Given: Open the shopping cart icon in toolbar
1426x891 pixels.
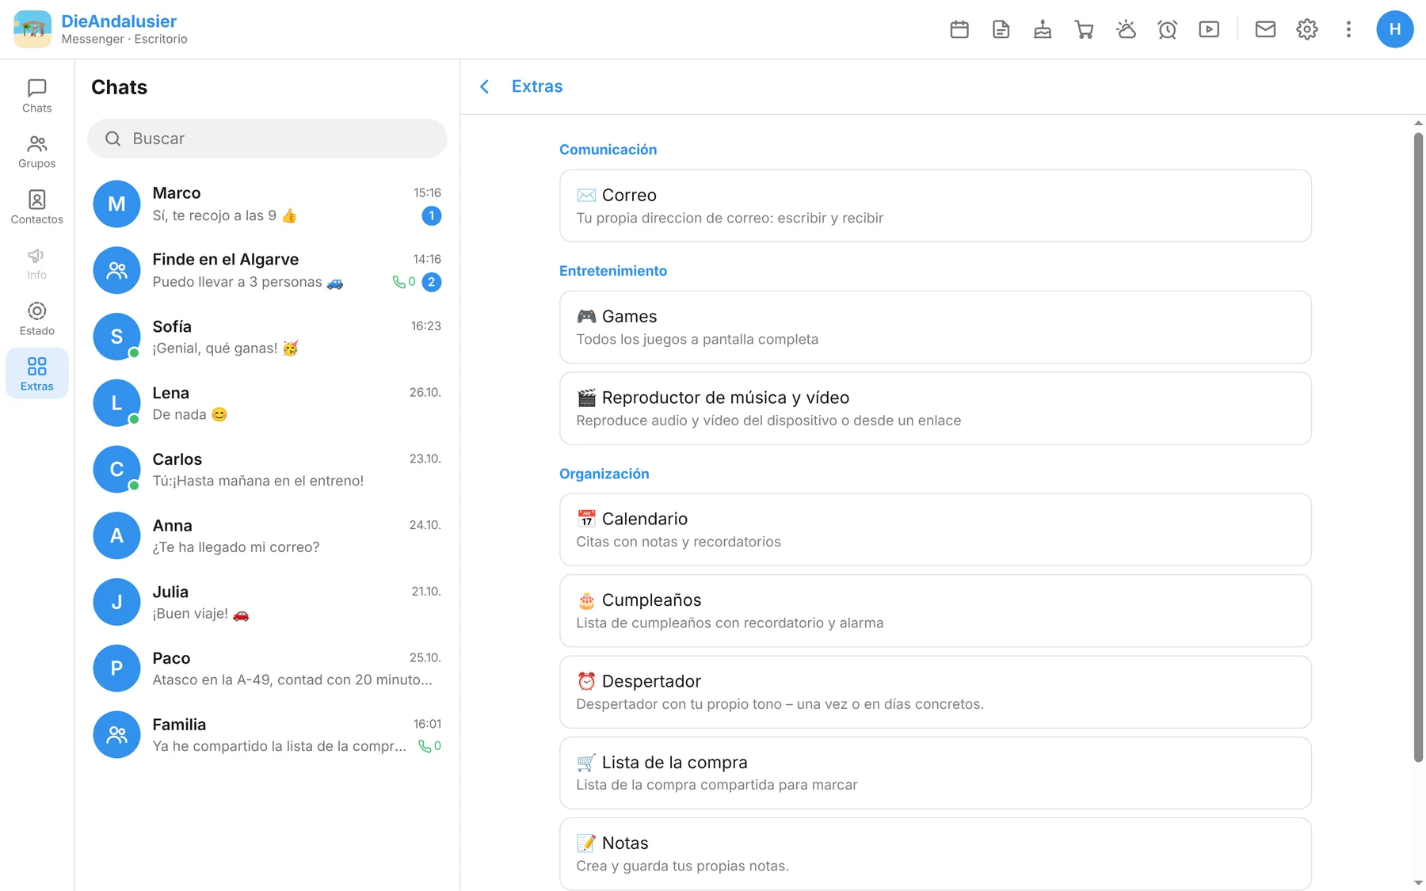Looking at the screenshot, I should (x=1084, y=29).
